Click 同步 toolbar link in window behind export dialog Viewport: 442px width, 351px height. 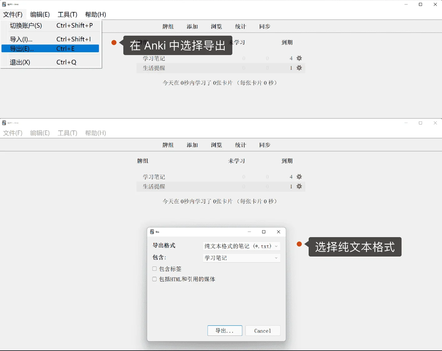point(265,145)
